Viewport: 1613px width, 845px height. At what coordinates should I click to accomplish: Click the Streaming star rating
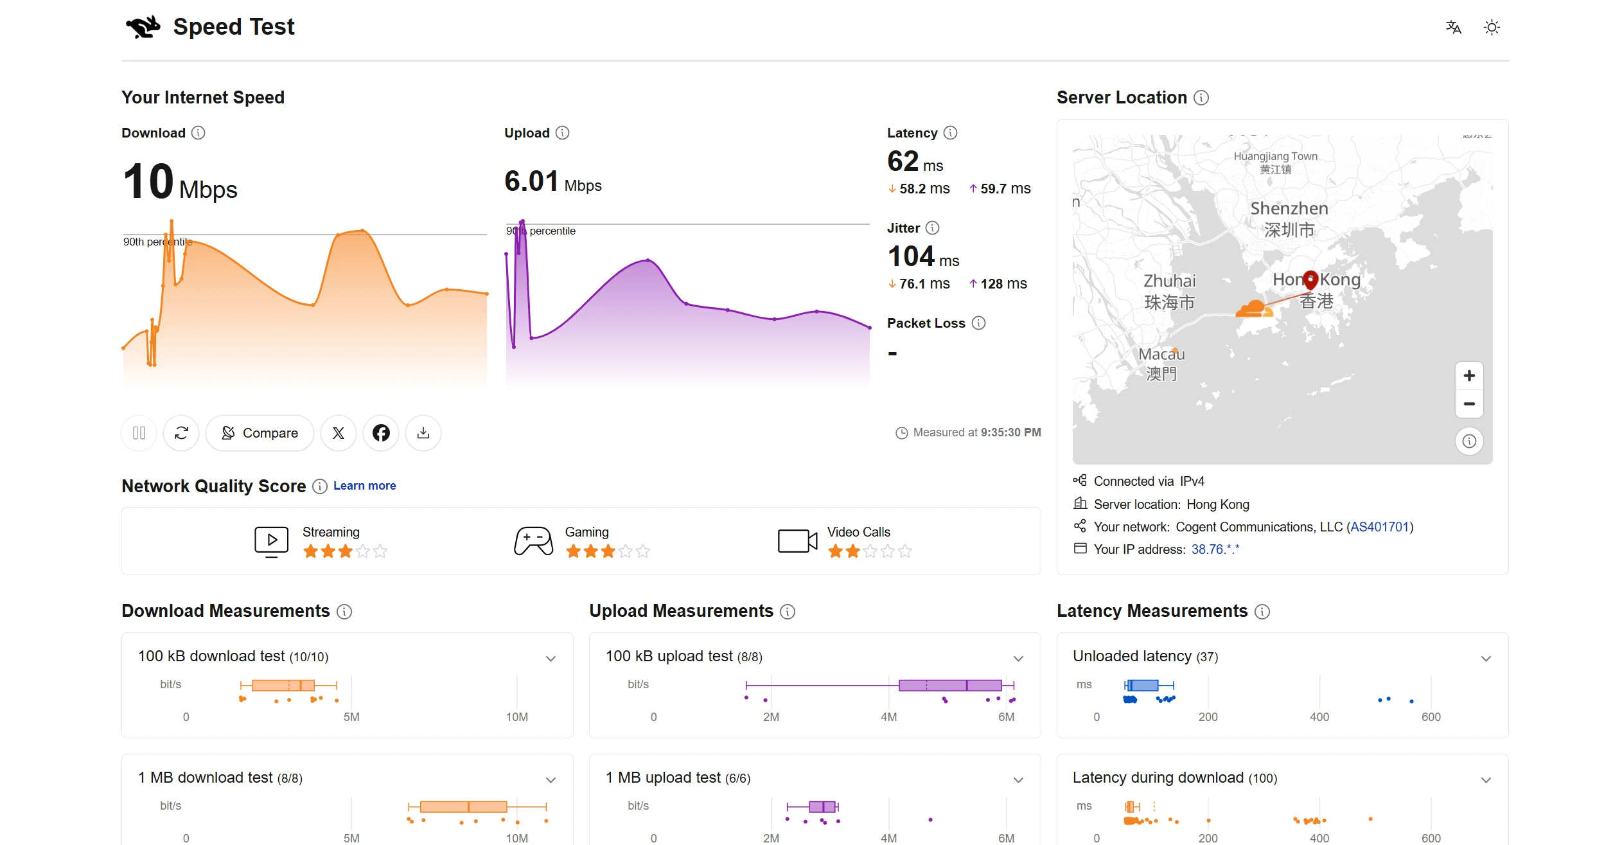point(345,551)
